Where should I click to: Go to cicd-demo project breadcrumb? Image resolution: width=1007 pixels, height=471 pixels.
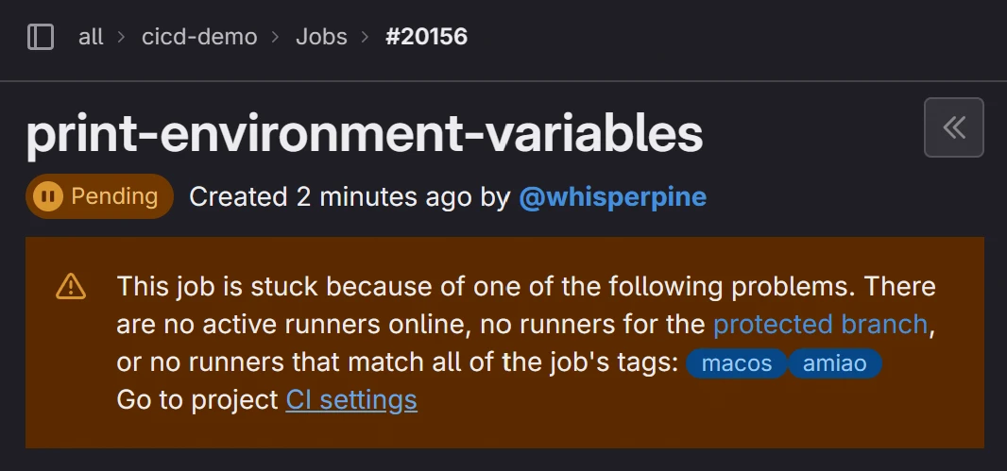pyautogui.click(x=199, y=37)
